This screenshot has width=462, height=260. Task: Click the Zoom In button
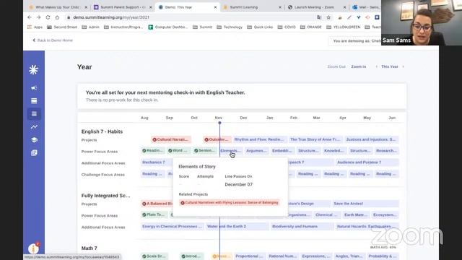[x=358, y=66]
